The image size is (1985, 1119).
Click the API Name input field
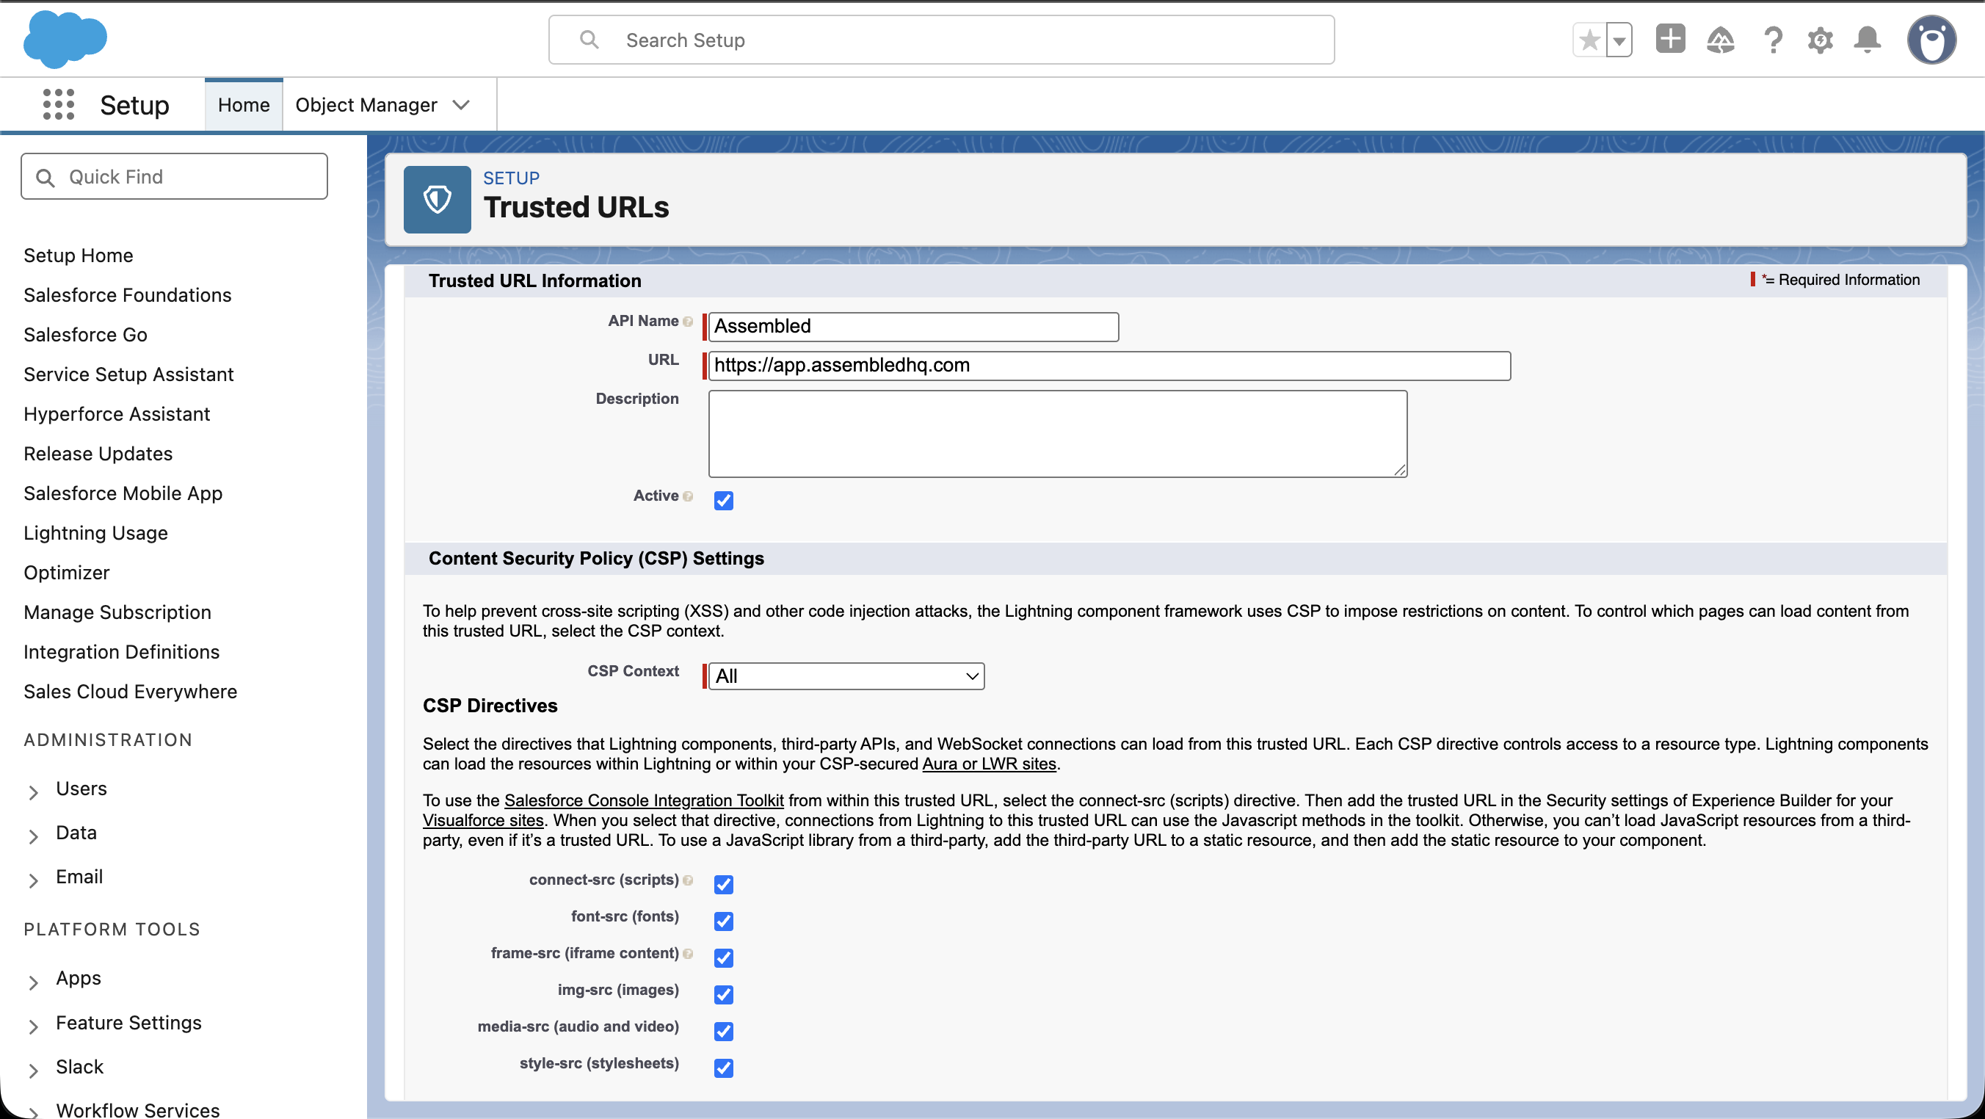(913, 326)
